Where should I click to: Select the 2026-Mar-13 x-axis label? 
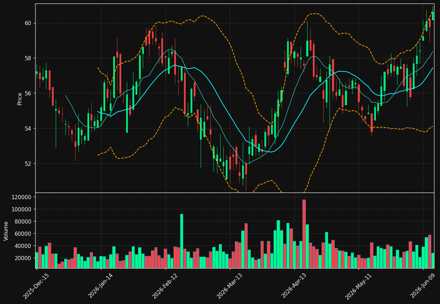pos(229,286)
